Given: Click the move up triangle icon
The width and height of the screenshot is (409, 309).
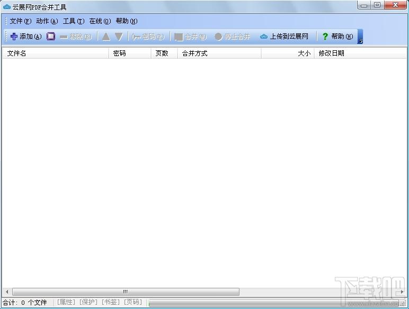Looking at the screenshot, I should tap(106, 37).
